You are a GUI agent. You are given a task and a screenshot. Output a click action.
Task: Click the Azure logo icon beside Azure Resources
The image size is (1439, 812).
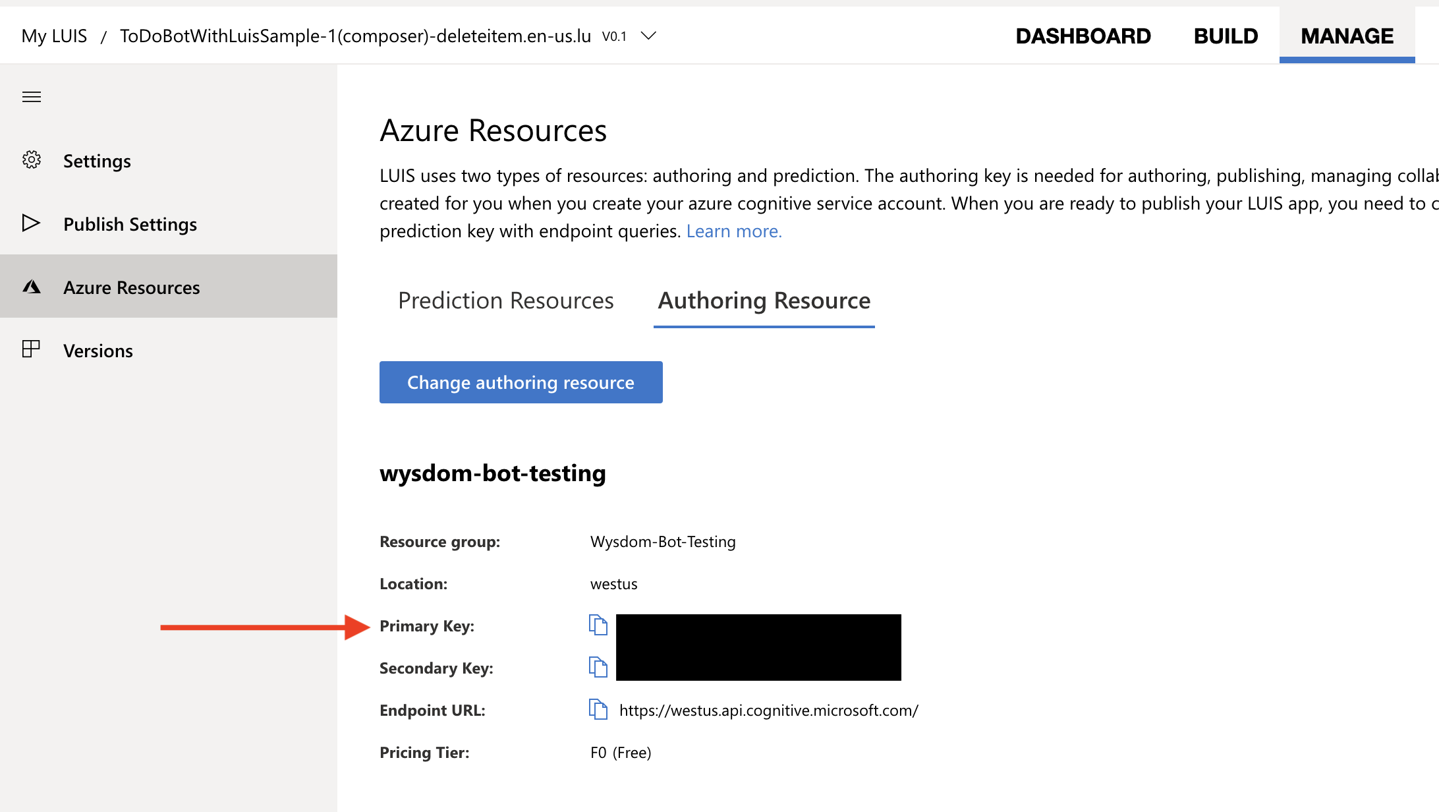31,287
